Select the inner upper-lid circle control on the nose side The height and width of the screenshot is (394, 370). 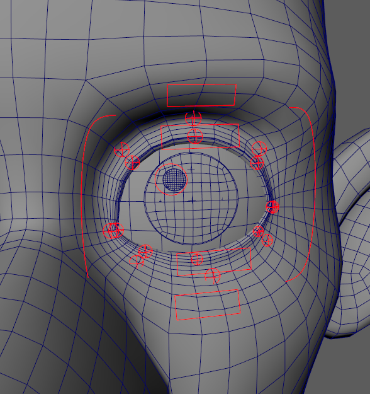coord(132,163)
